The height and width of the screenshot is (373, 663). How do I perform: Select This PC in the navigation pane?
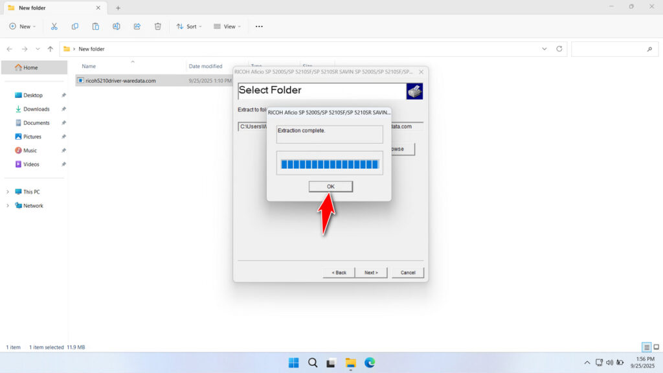pyautogui.click(x=31, y=192)
